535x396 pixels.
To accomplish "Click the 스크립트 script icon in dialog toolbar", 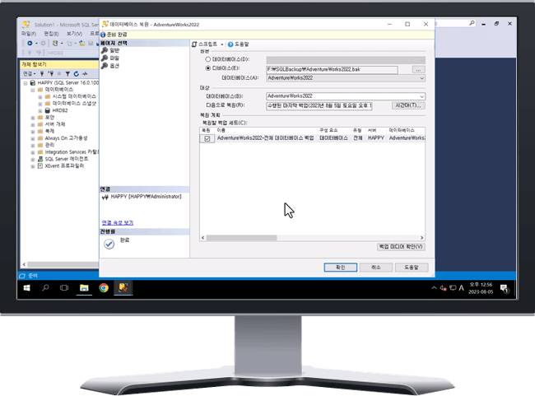I will pos(194,44).
